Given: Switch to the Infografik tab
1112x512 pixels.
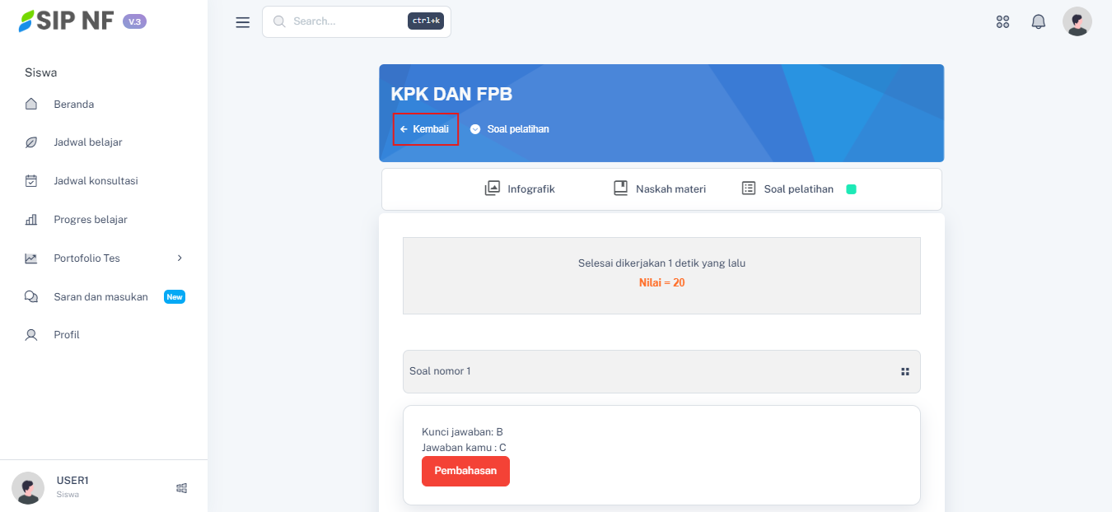Looking at the screenshot, I should point(520,189).
